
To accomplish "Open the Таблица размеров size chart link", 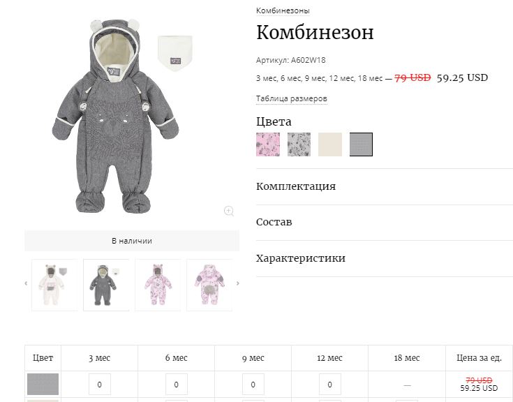I will click(x=292, y=99).
